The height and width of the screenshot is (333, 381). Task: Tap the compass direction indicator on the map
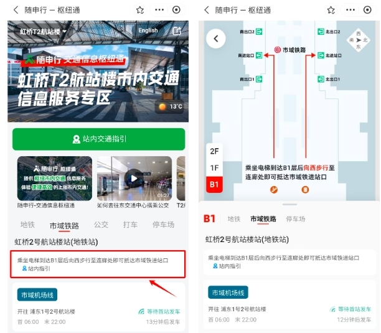click(359, 40)
